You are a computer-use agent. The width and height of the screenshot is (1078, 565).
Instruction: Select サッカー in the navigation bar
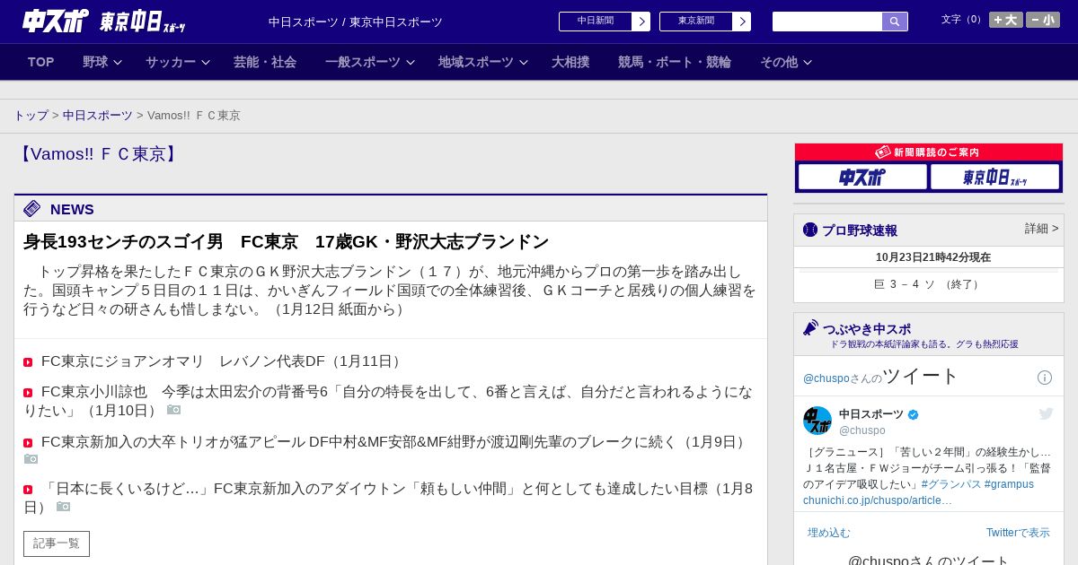click(x=171, y=62)
